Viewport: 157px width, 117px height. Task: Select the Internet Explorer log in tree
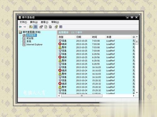[x=35, y=45]
